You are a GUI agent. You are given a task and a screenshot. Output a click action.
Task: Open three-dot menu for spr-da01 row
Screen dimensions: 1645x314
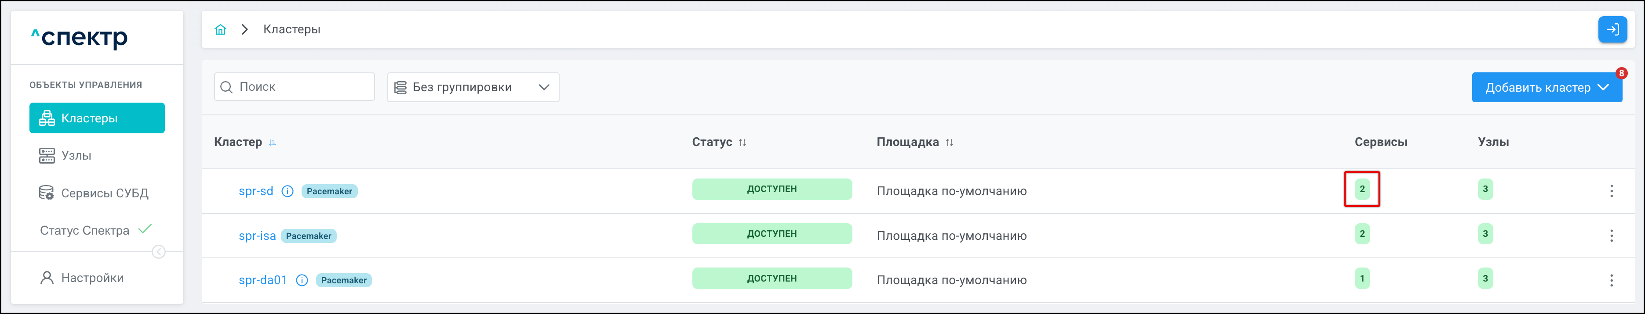(1611, 280)
